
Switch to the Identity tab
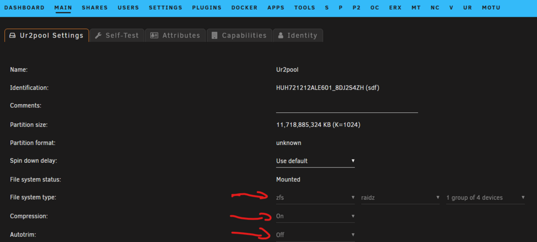tap(298, 35)
